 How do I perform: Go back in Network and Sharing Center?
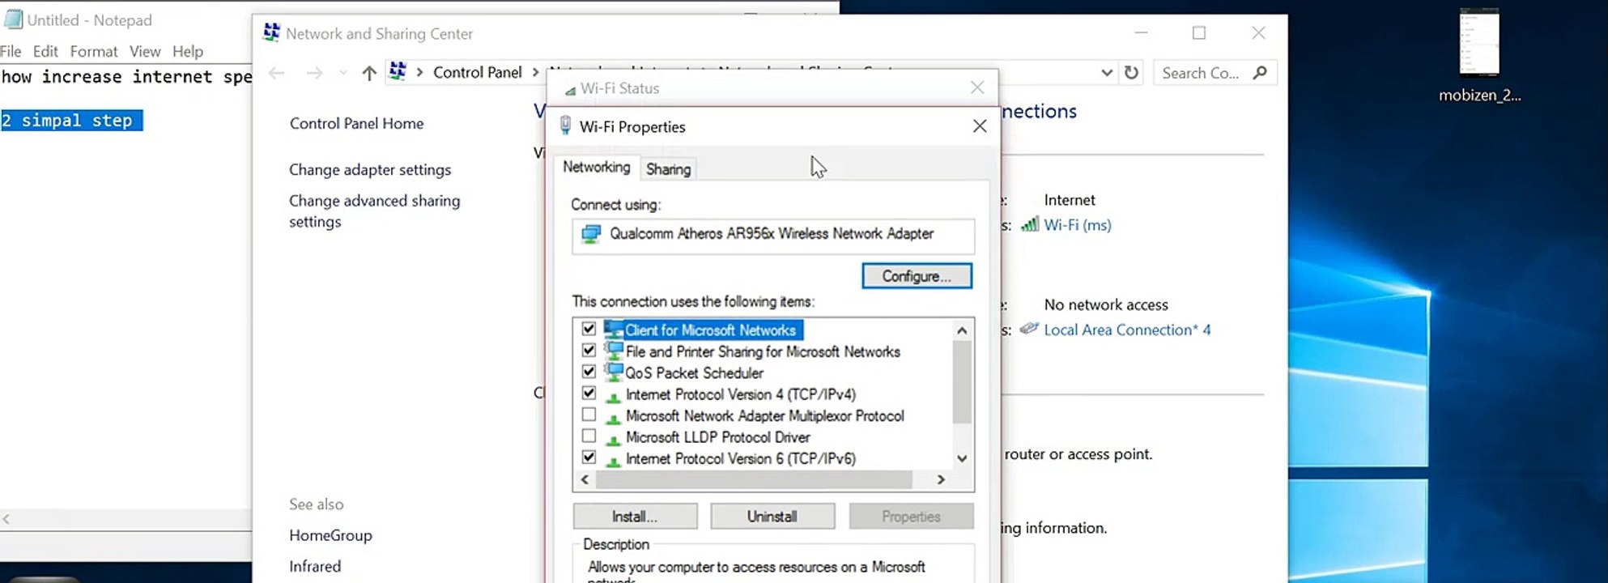pos(277,73)
